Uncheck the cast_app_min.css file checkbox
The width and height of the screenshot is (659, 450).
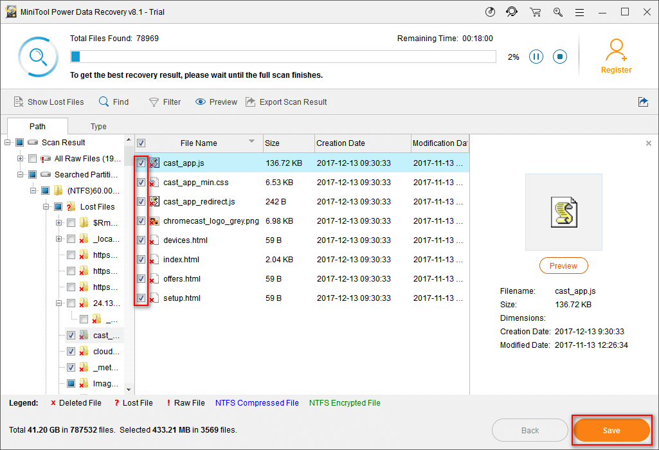point(141,183)
